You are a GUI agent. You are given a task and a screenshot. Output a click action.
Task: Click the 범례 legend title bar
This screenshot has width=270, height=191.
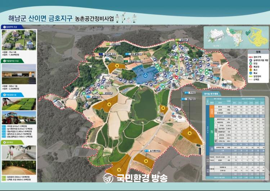pos(258,52)
